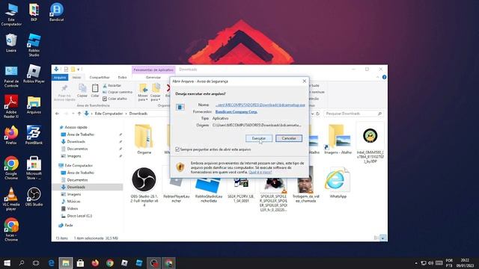Open Adobe Reader XI desktop shortcut

pyautogui.click(x=11, y=106)
